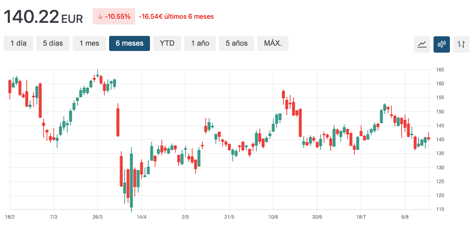Click the 150 price axis label
474x226 pixels.
click(x=440, y=112)
